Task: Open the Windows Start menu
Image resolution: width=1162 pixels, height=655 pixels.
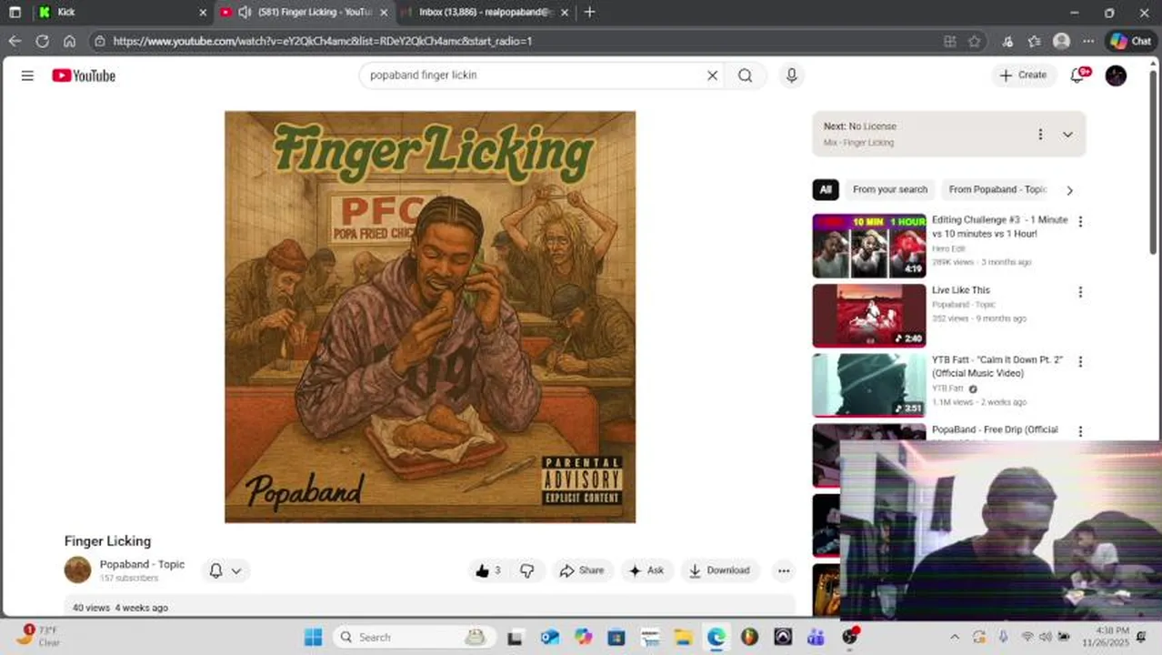Action: click(313, 637)
